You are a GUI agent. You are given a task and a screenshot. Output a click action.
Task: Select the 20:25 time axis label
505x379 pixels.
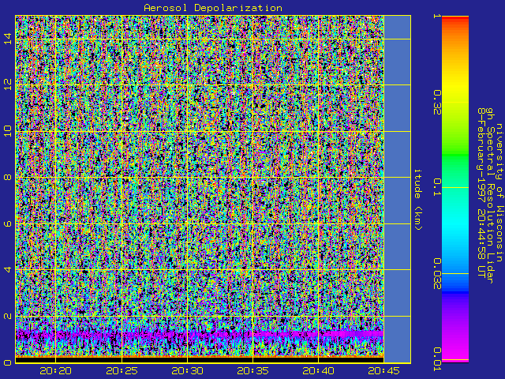click(122, 371)
